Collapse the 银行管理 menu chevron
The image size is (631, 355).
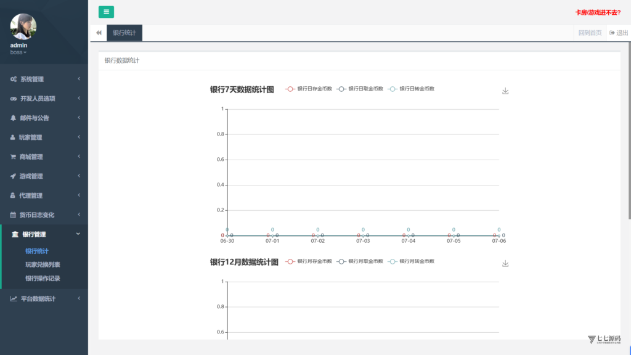(x=78, y=234)
